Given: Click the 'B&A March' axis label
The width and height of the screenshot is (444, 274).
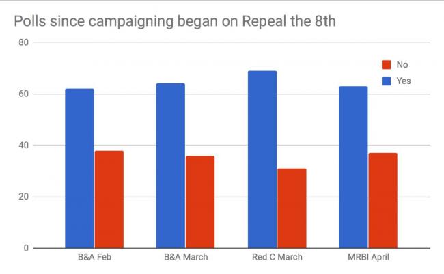Looking at the screenshot, I should [185, 258].
